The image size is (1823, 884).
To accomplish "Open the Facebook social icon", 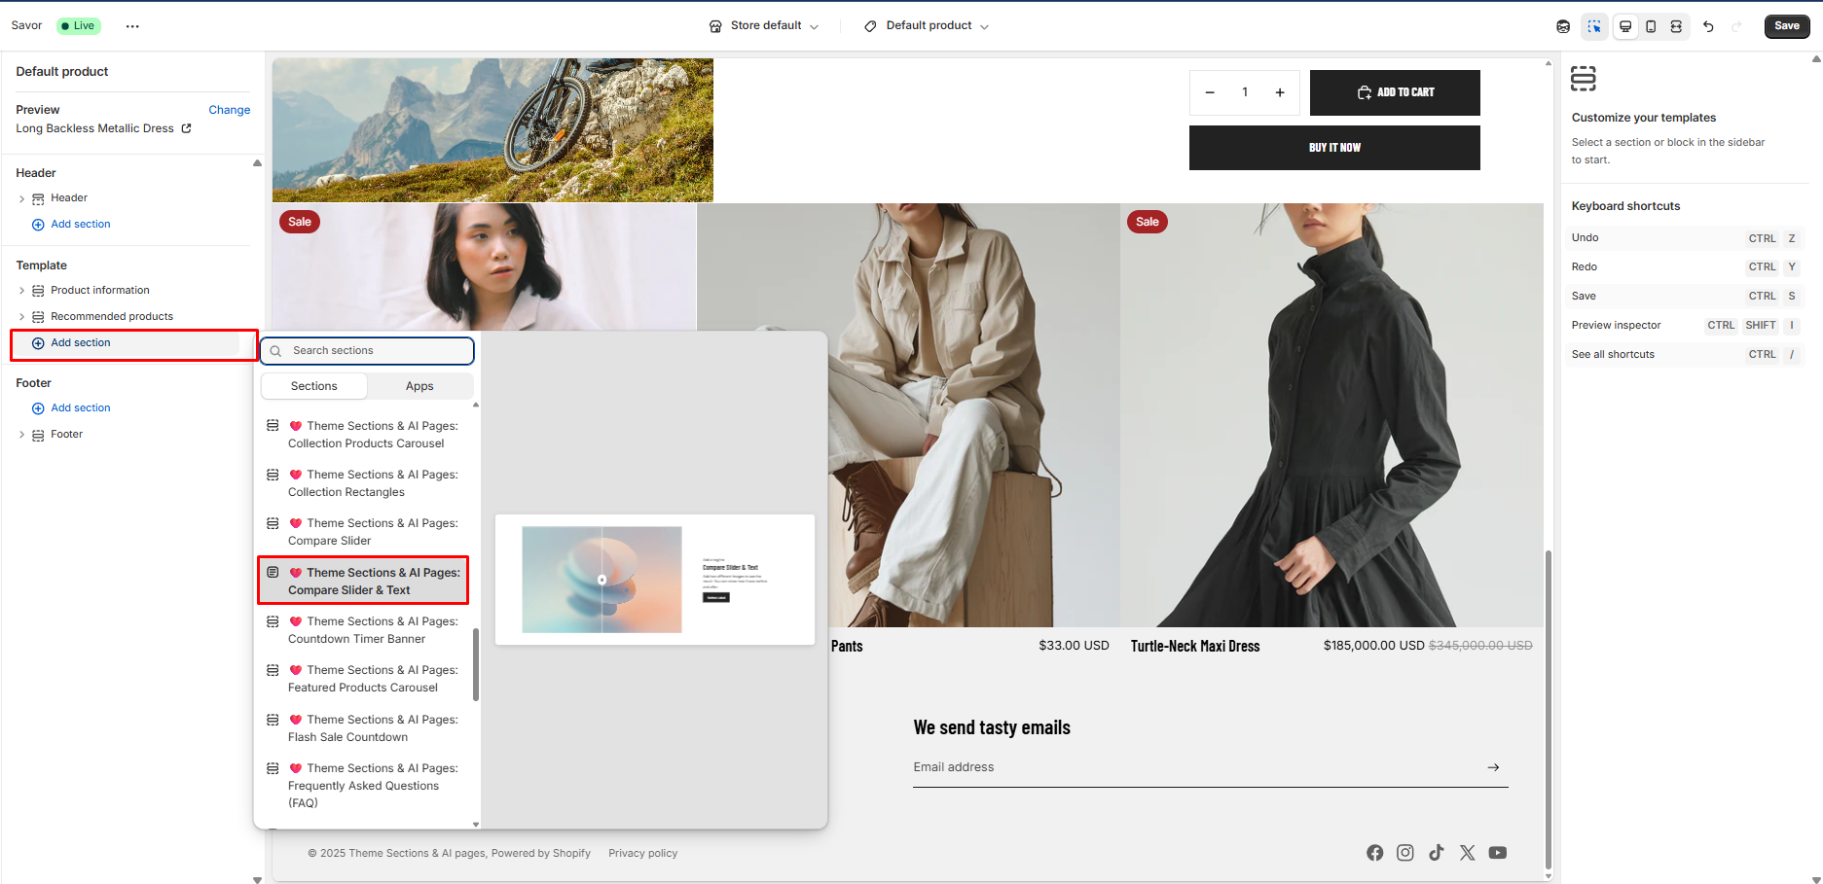I will coord(1374,853).
